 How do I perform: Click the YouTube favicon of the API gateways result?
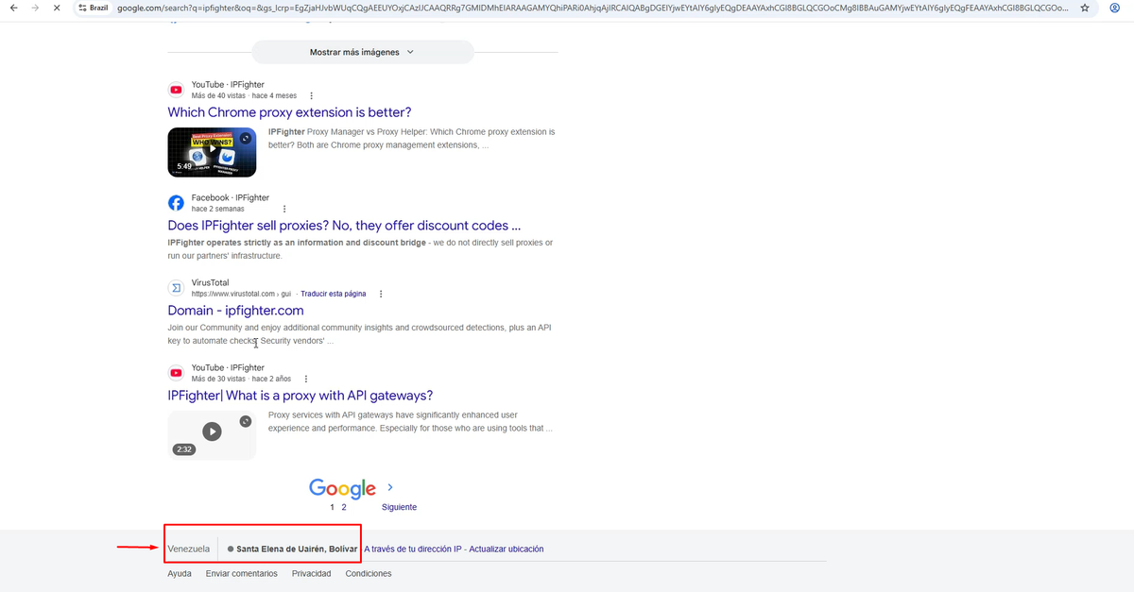point(176,373)
